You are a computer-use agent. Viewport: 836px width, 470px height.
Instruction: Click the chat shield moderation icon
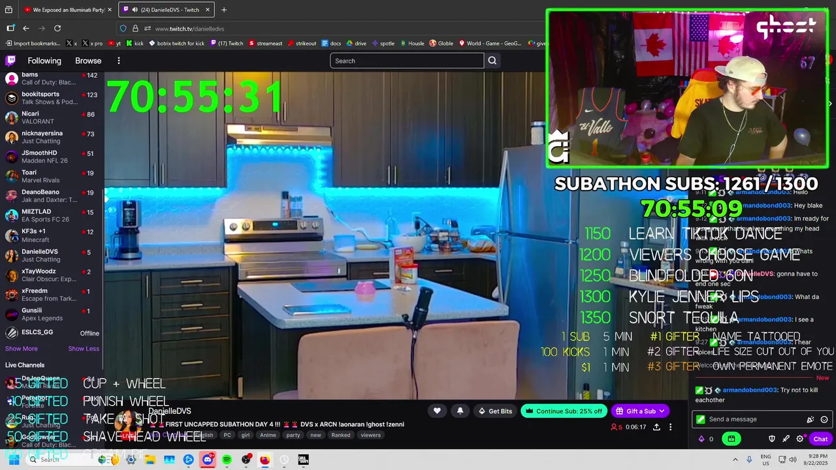pyautogui.click(x=771, y=439)
